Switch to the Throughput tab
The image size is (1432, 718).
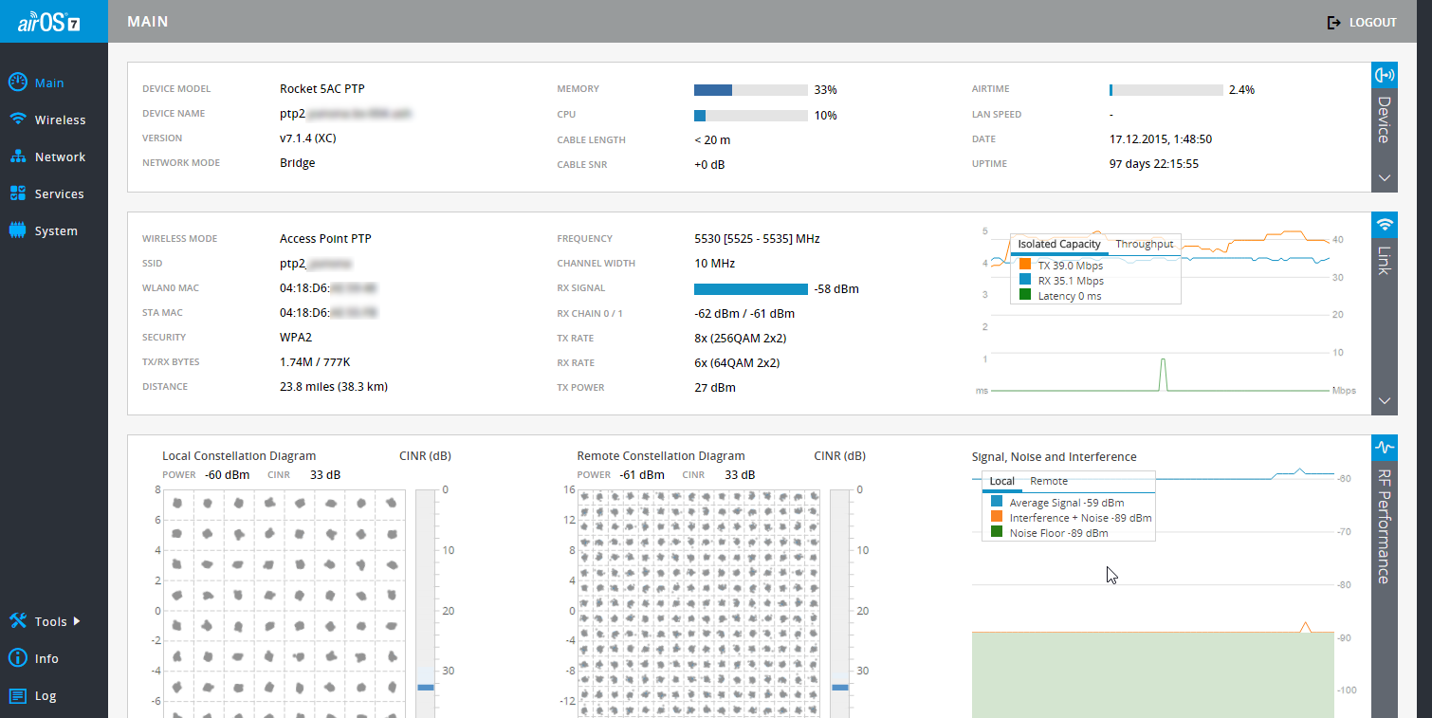click(x=1144, y=244)
